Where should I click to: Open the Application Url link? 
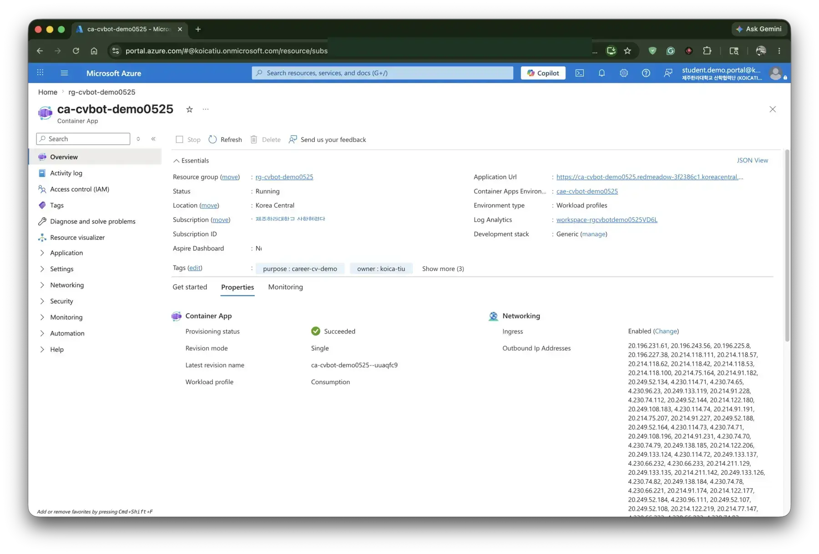point(649,177)
